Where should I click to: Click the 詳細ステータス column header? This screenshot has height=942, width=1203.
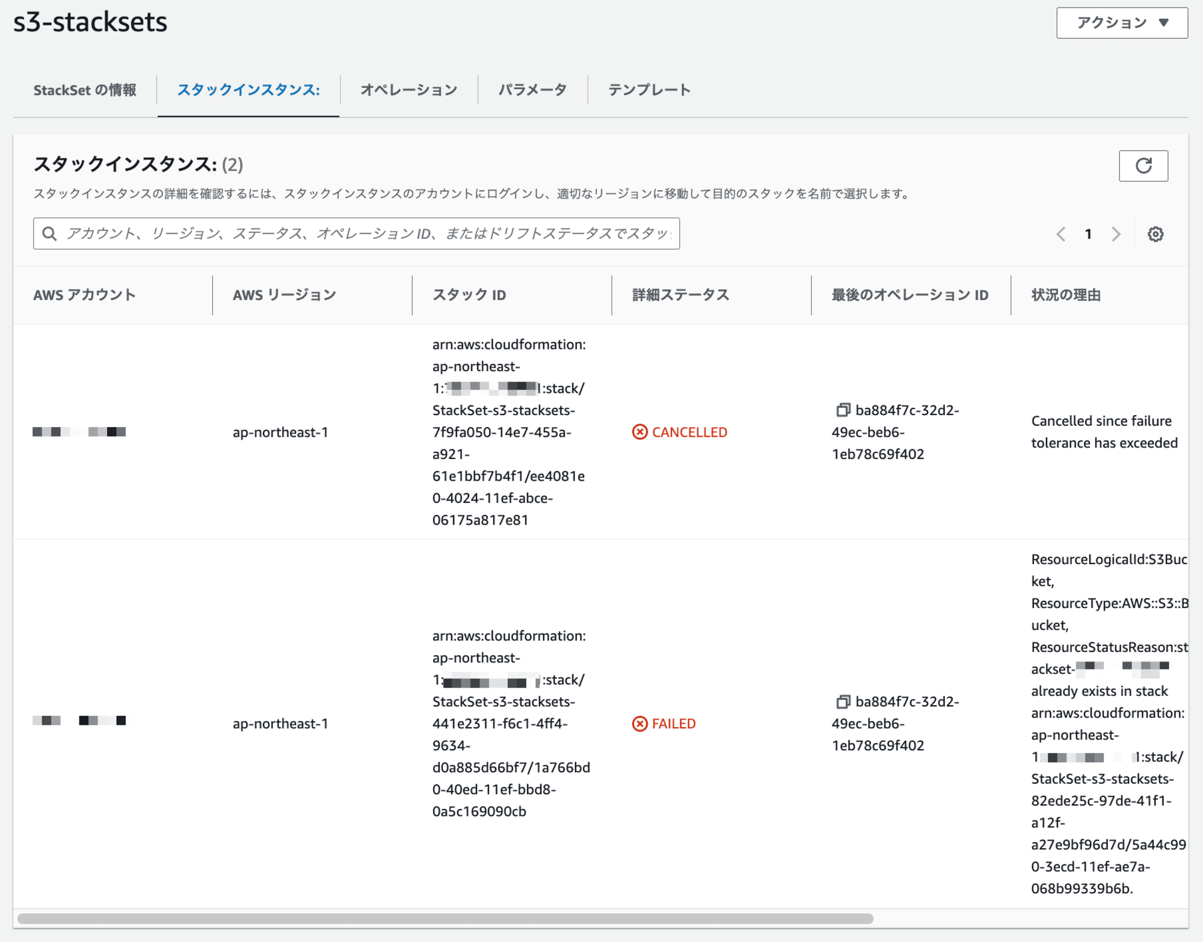tap(680, 295)
